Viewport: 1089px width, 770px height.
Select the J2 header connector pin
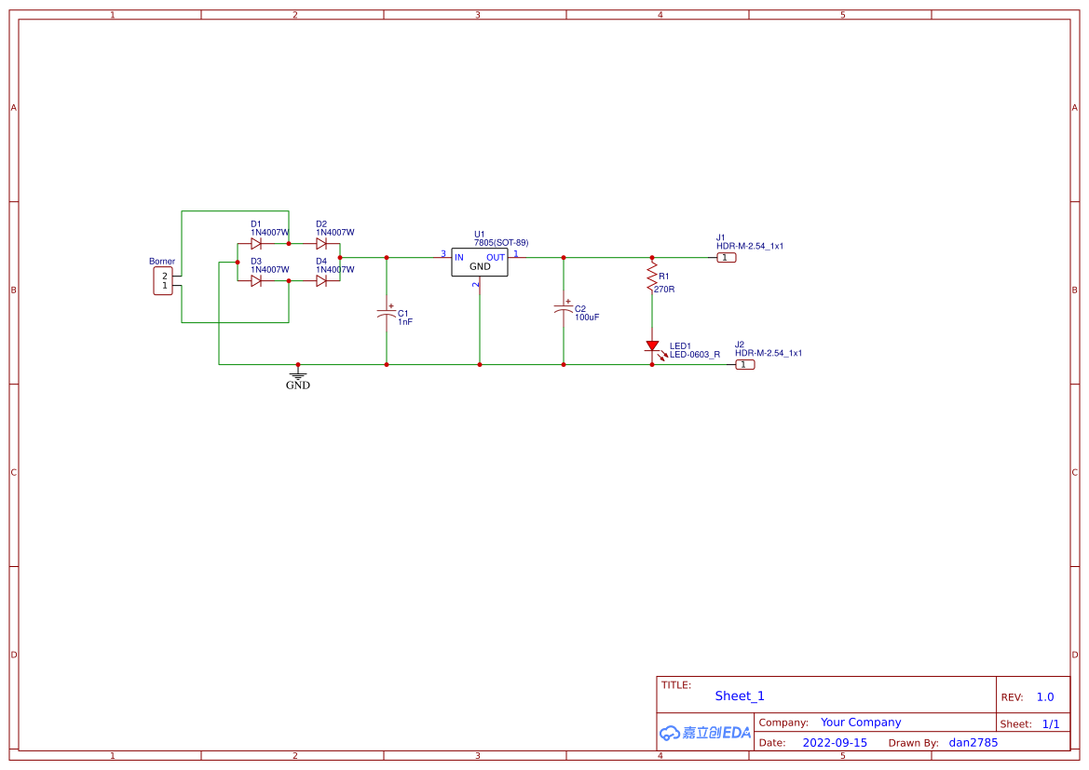[745, 365]
